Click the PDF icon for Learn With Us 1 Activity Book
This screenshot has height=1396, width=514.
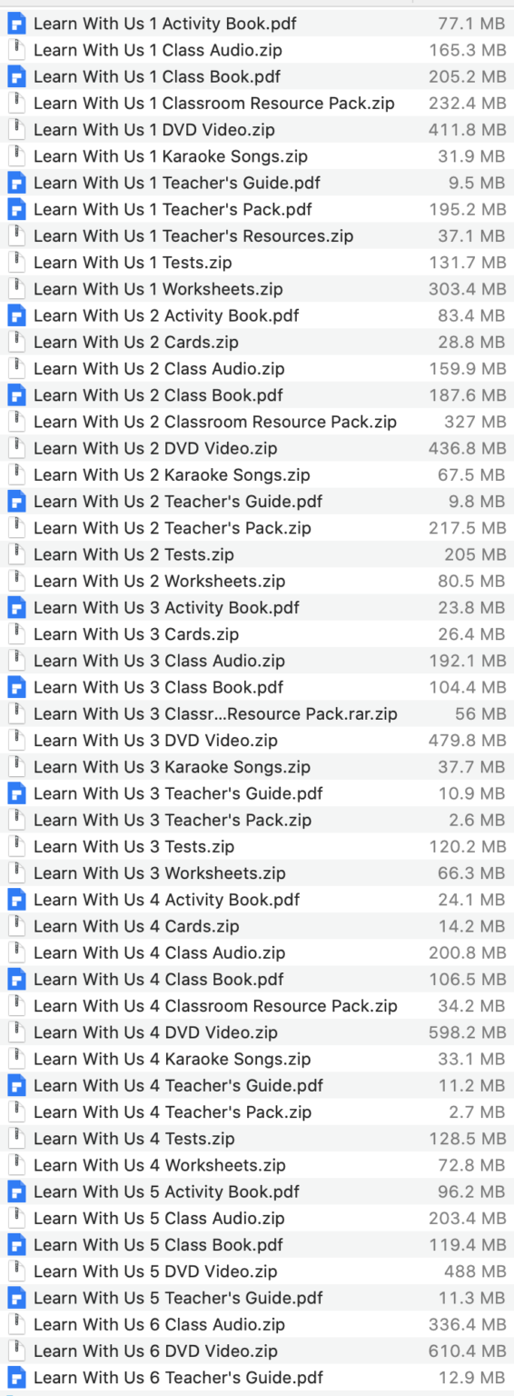click(x=15, y=24)
